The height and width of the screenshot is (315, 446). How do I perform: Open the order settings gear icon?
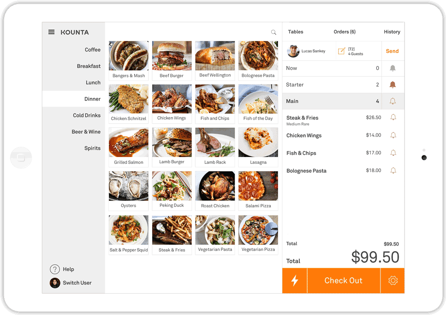tap(393, 280)
